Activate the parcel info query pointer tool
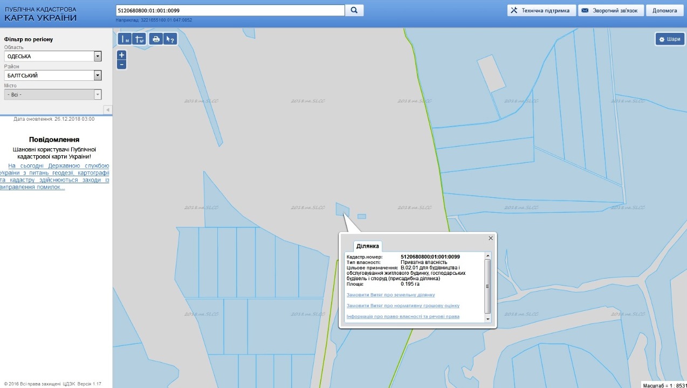This screenshot has height=388, width=687. click(x=170, y=39)
